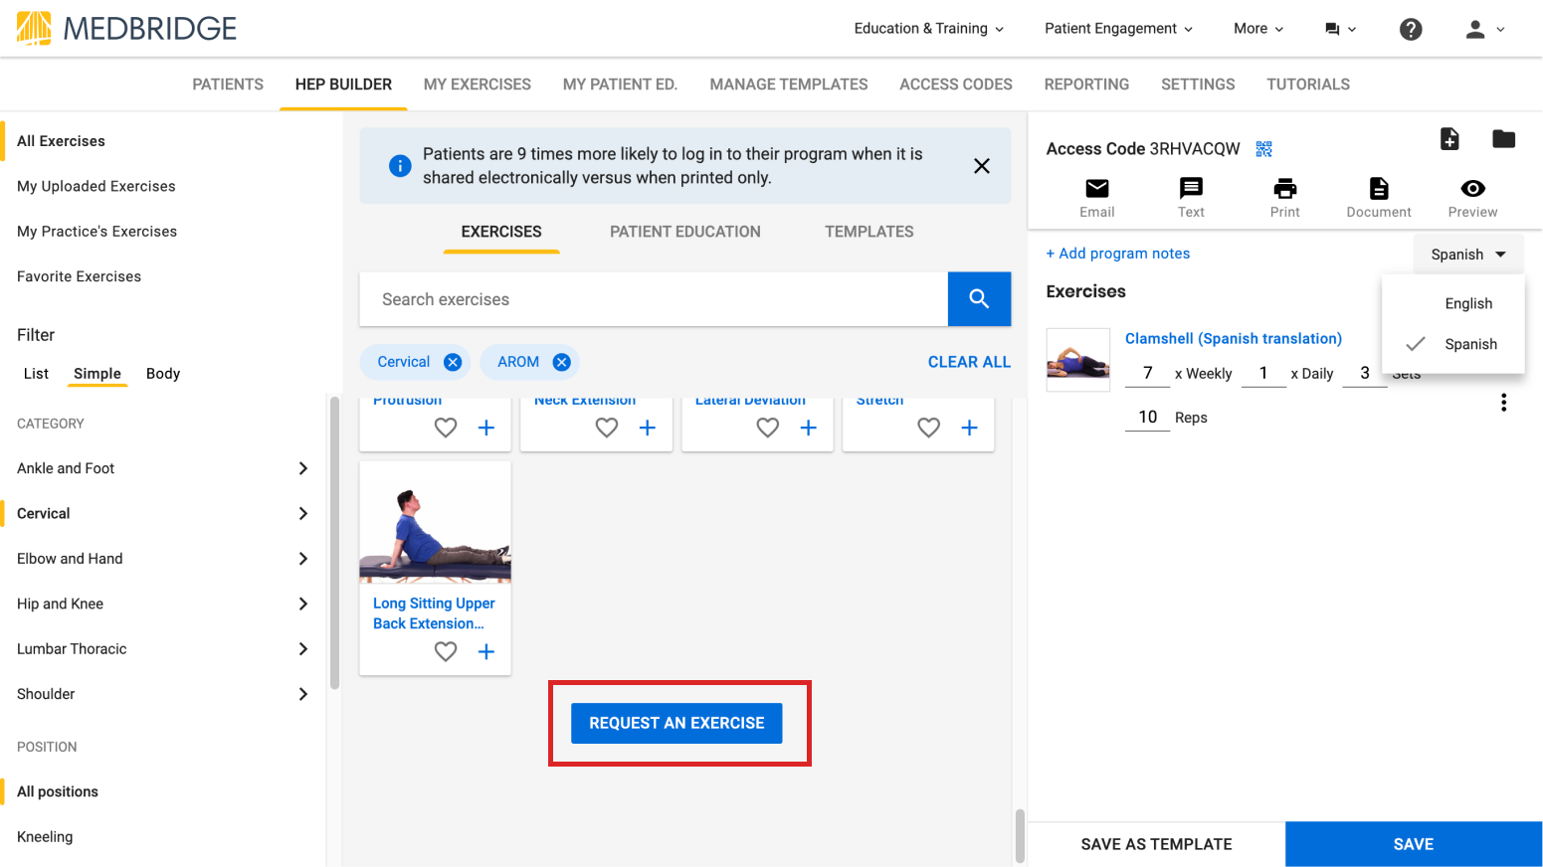The image size is (1543, 867).
Task: Favorite the Lateral Deviation exercise card
Action: click(768, 428)
